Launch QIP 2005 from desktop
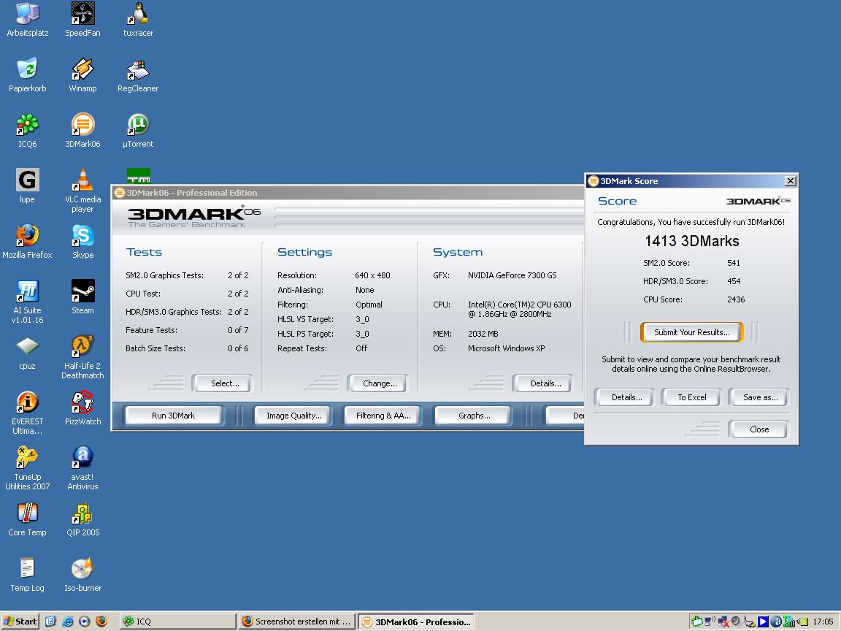 (82, 519)
